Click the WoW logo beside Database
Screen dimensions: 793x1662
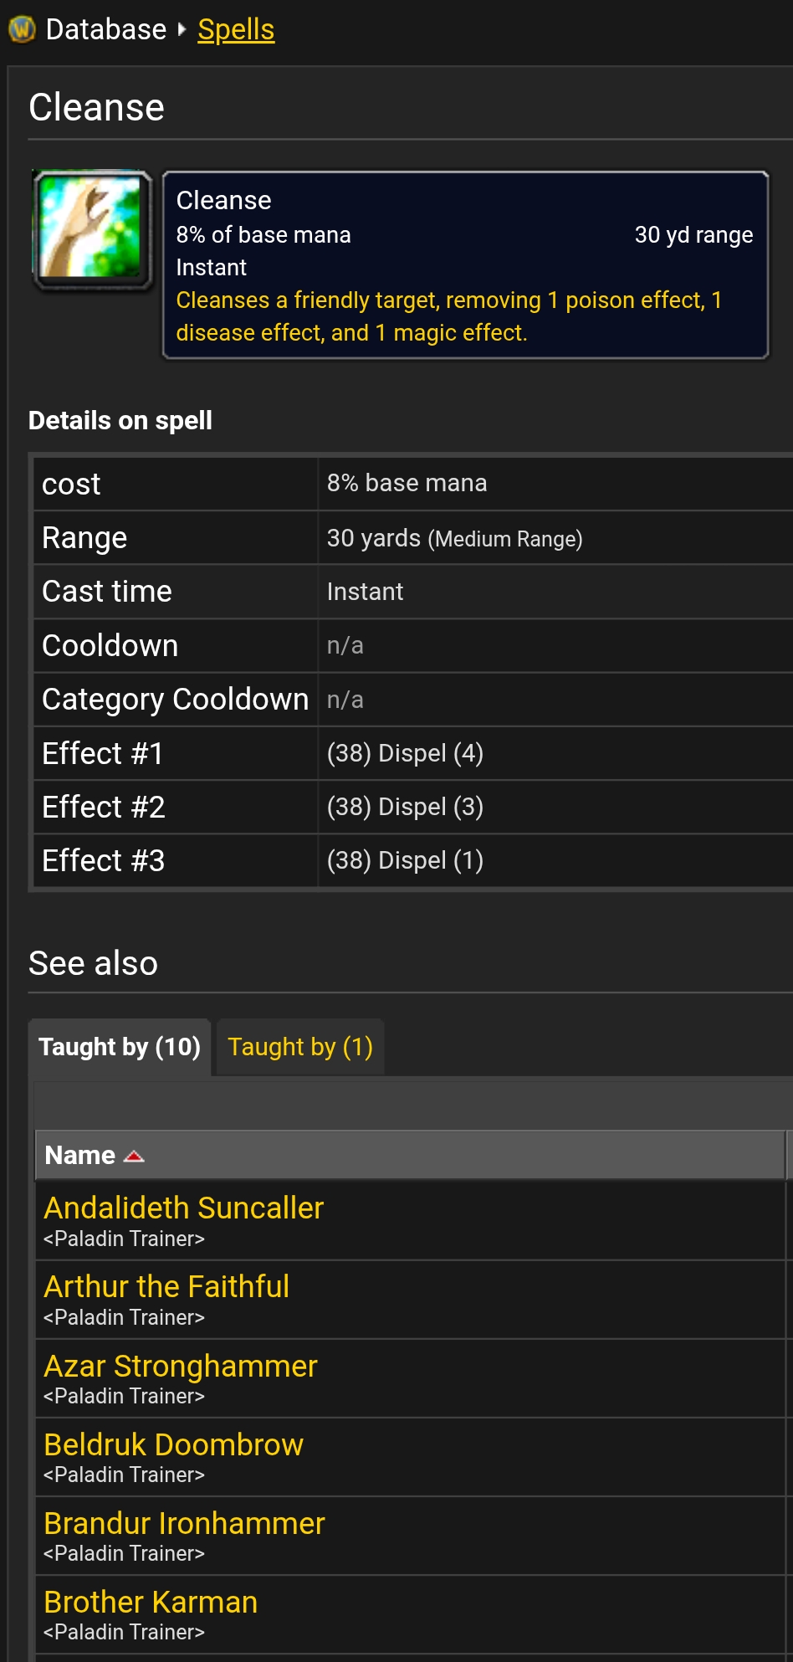tap(22, 29)
